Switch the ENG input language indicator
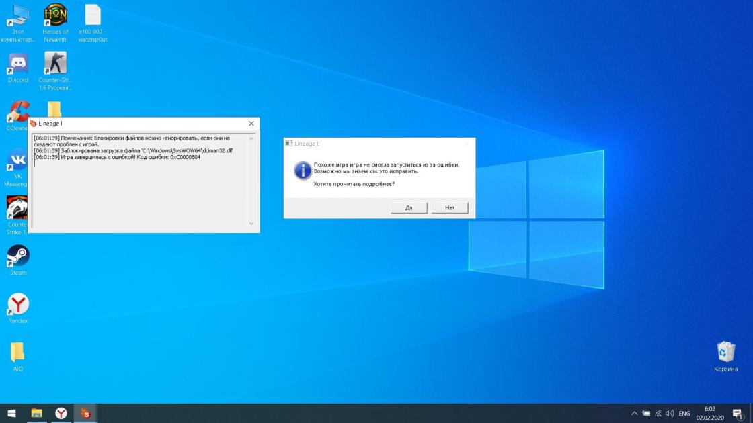The width and height of the screenshot is (753, 423). pos(684,413)
